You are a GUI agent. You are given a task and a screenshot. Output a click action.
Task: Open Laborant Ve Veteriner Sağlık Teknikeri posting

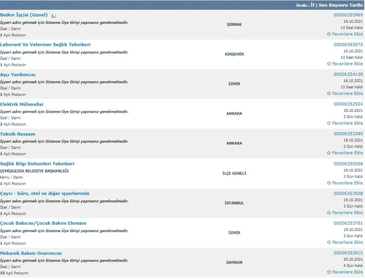[45, 45]
